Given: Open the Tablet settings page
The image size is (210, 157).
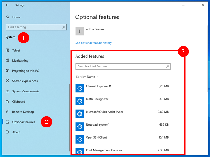Looking at the screenshot, I should [16, 50].
